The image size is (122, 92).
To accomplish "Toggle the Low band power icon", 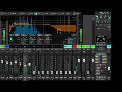I will click(27, 35).
